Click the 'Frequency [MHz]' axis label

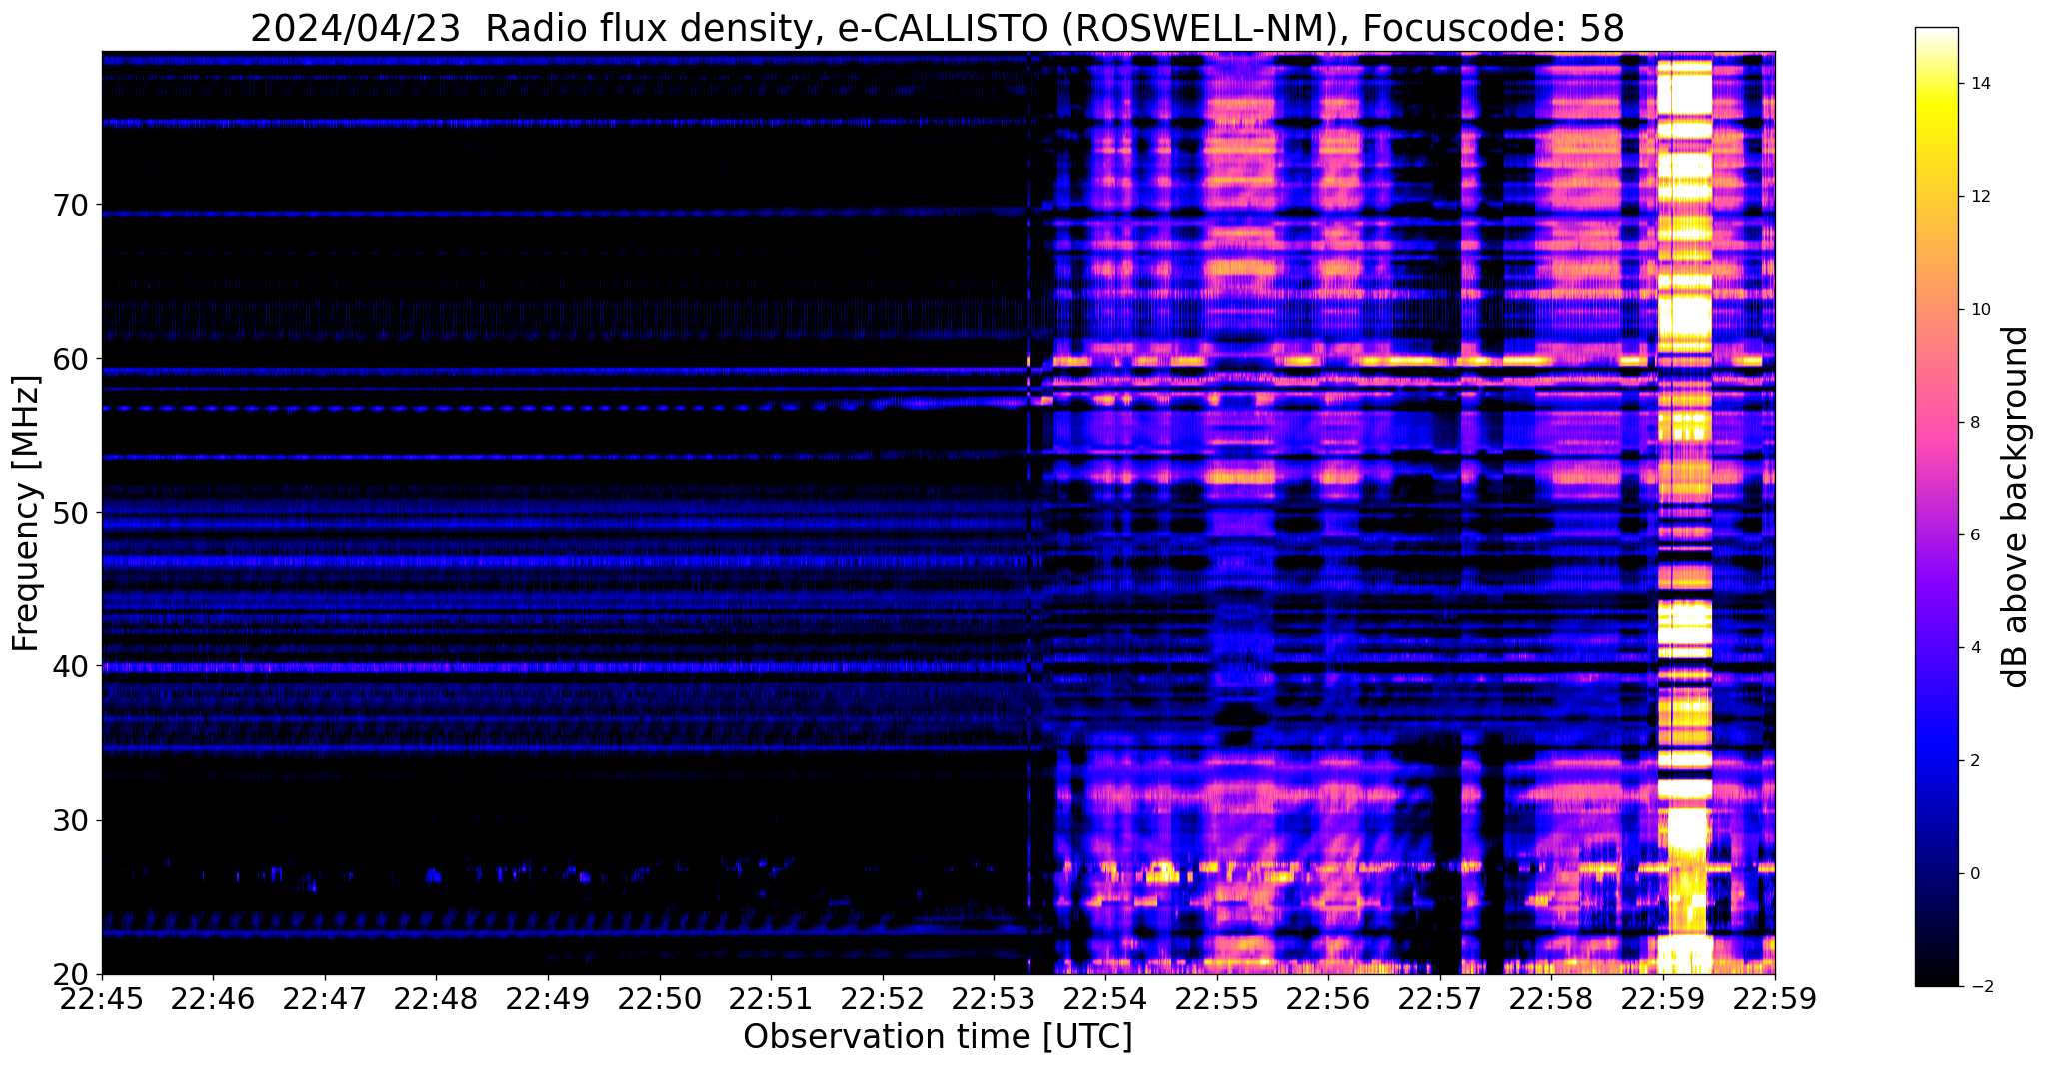pyautogui.click(x=26, y=514)
